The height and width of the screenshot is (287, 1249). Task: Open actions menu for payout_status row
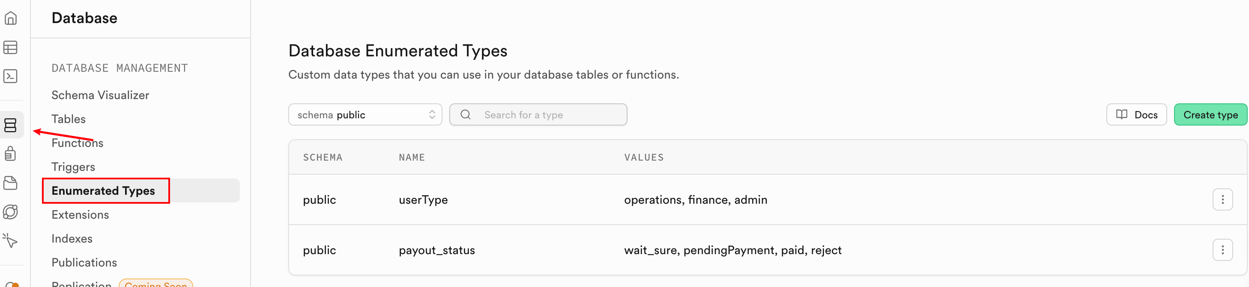pyautogui.click(x=1222, y=250)
